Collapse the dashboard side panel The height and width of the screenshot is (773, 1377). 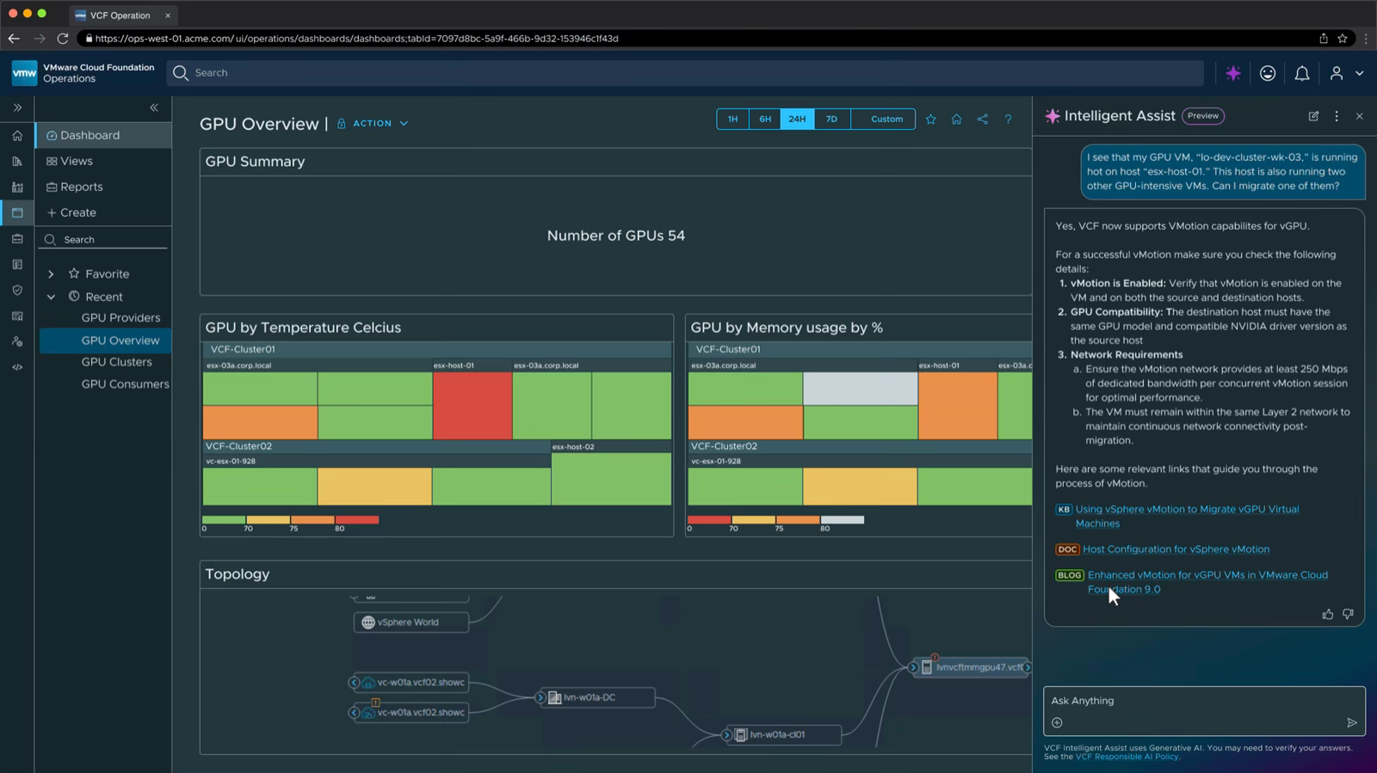pyautogui.click(x=154, y=107)
